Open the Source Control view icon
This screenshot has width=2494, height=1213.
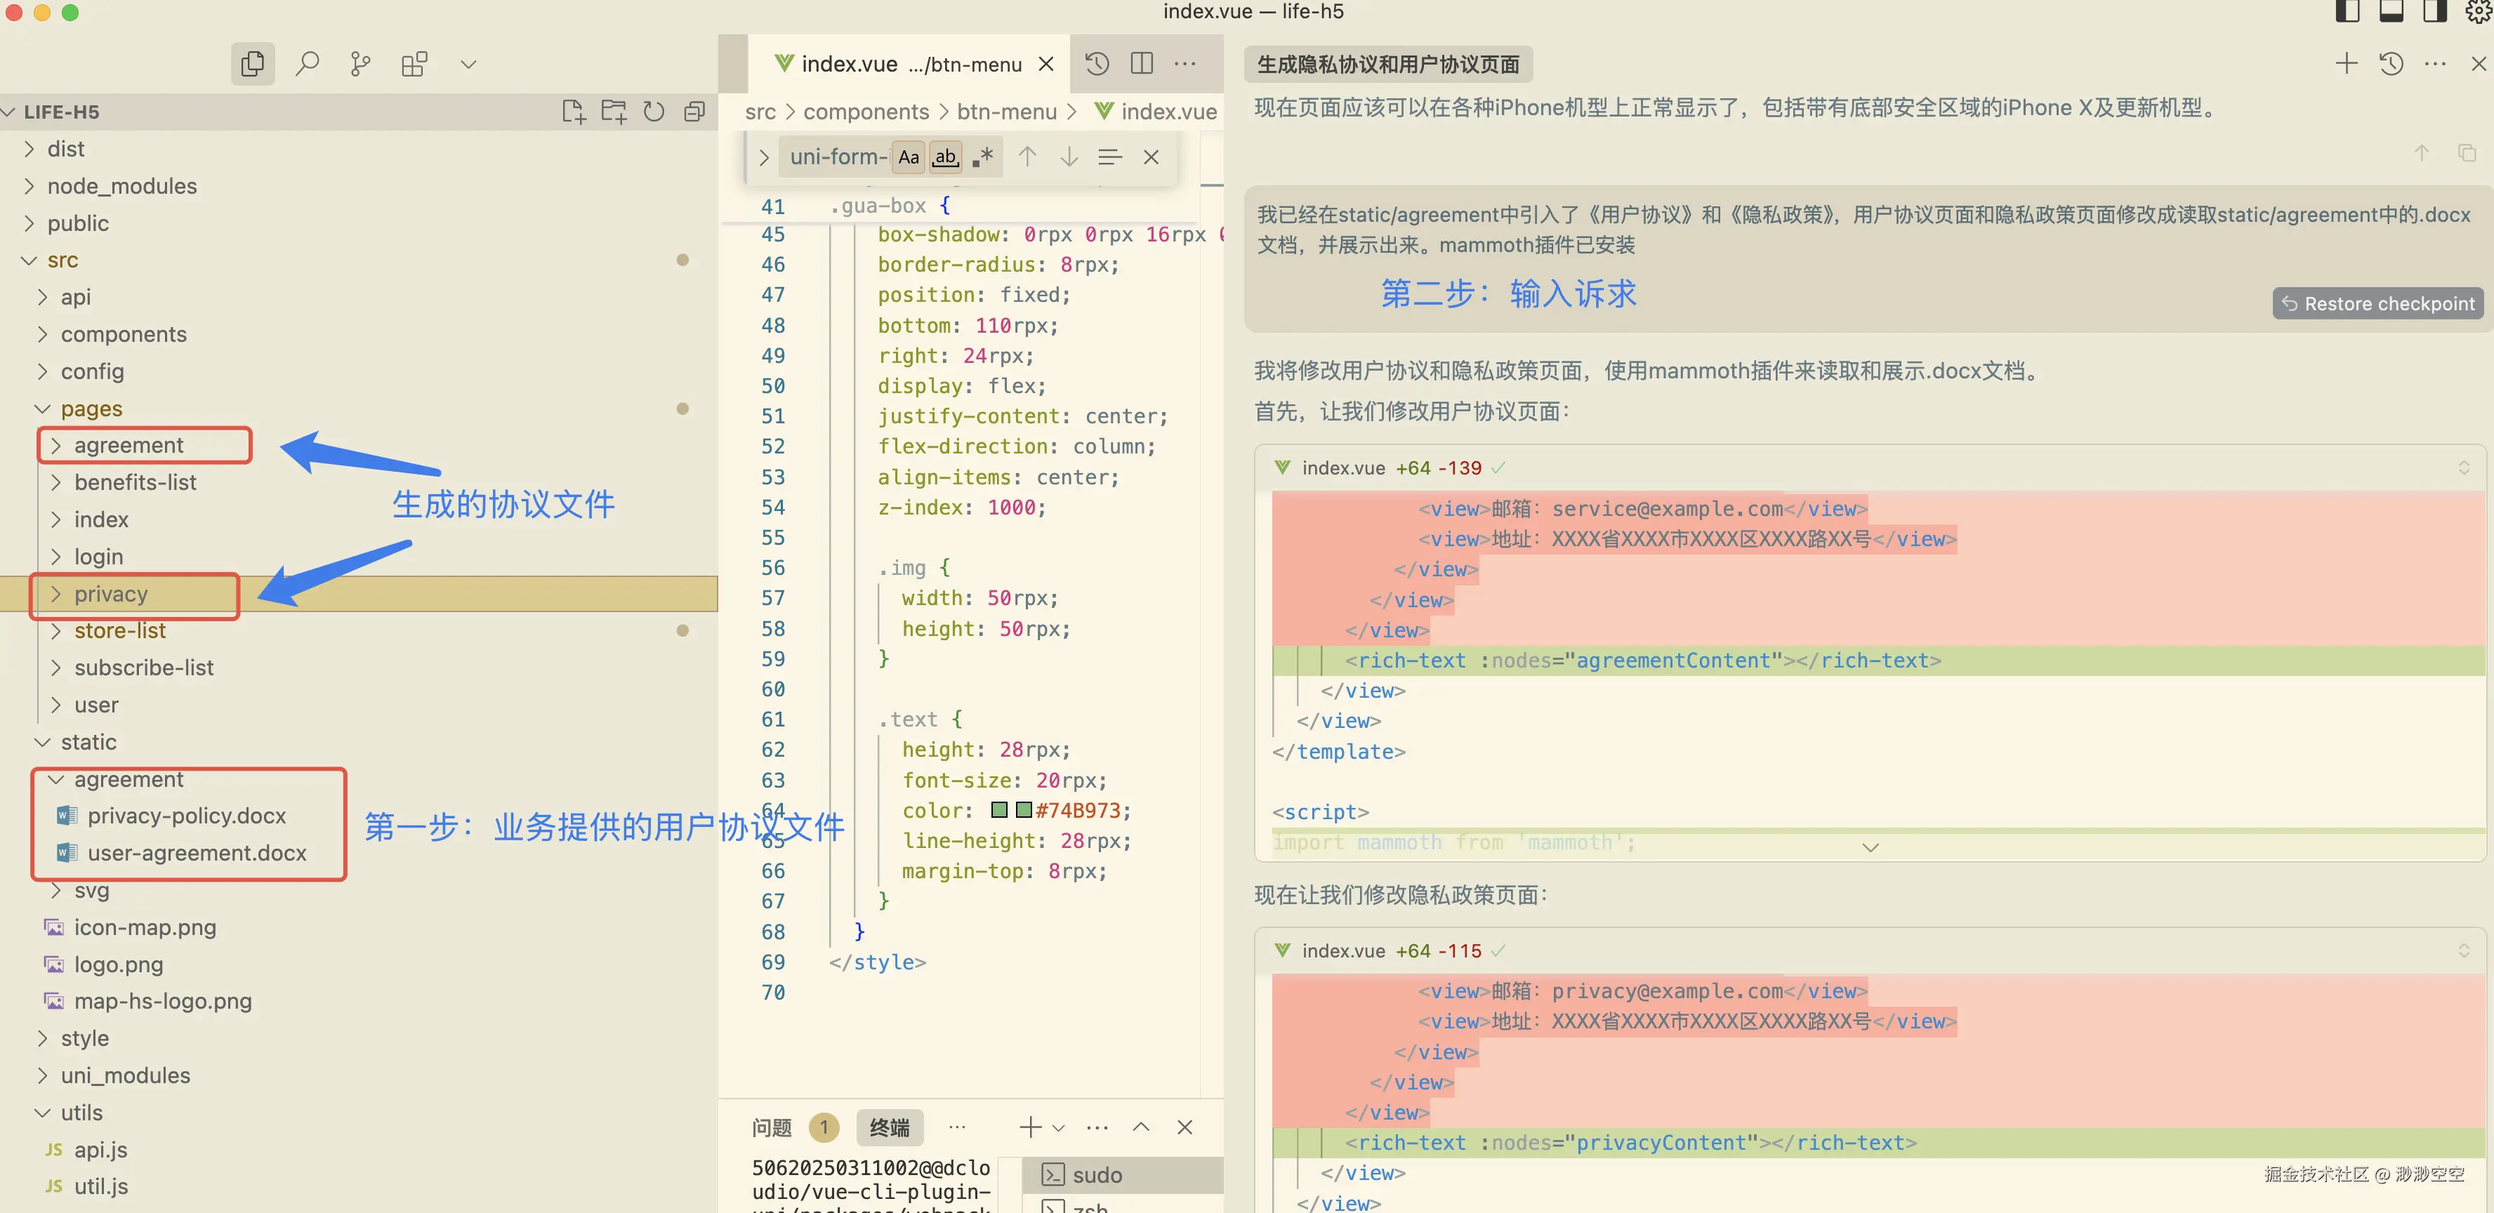360,64
